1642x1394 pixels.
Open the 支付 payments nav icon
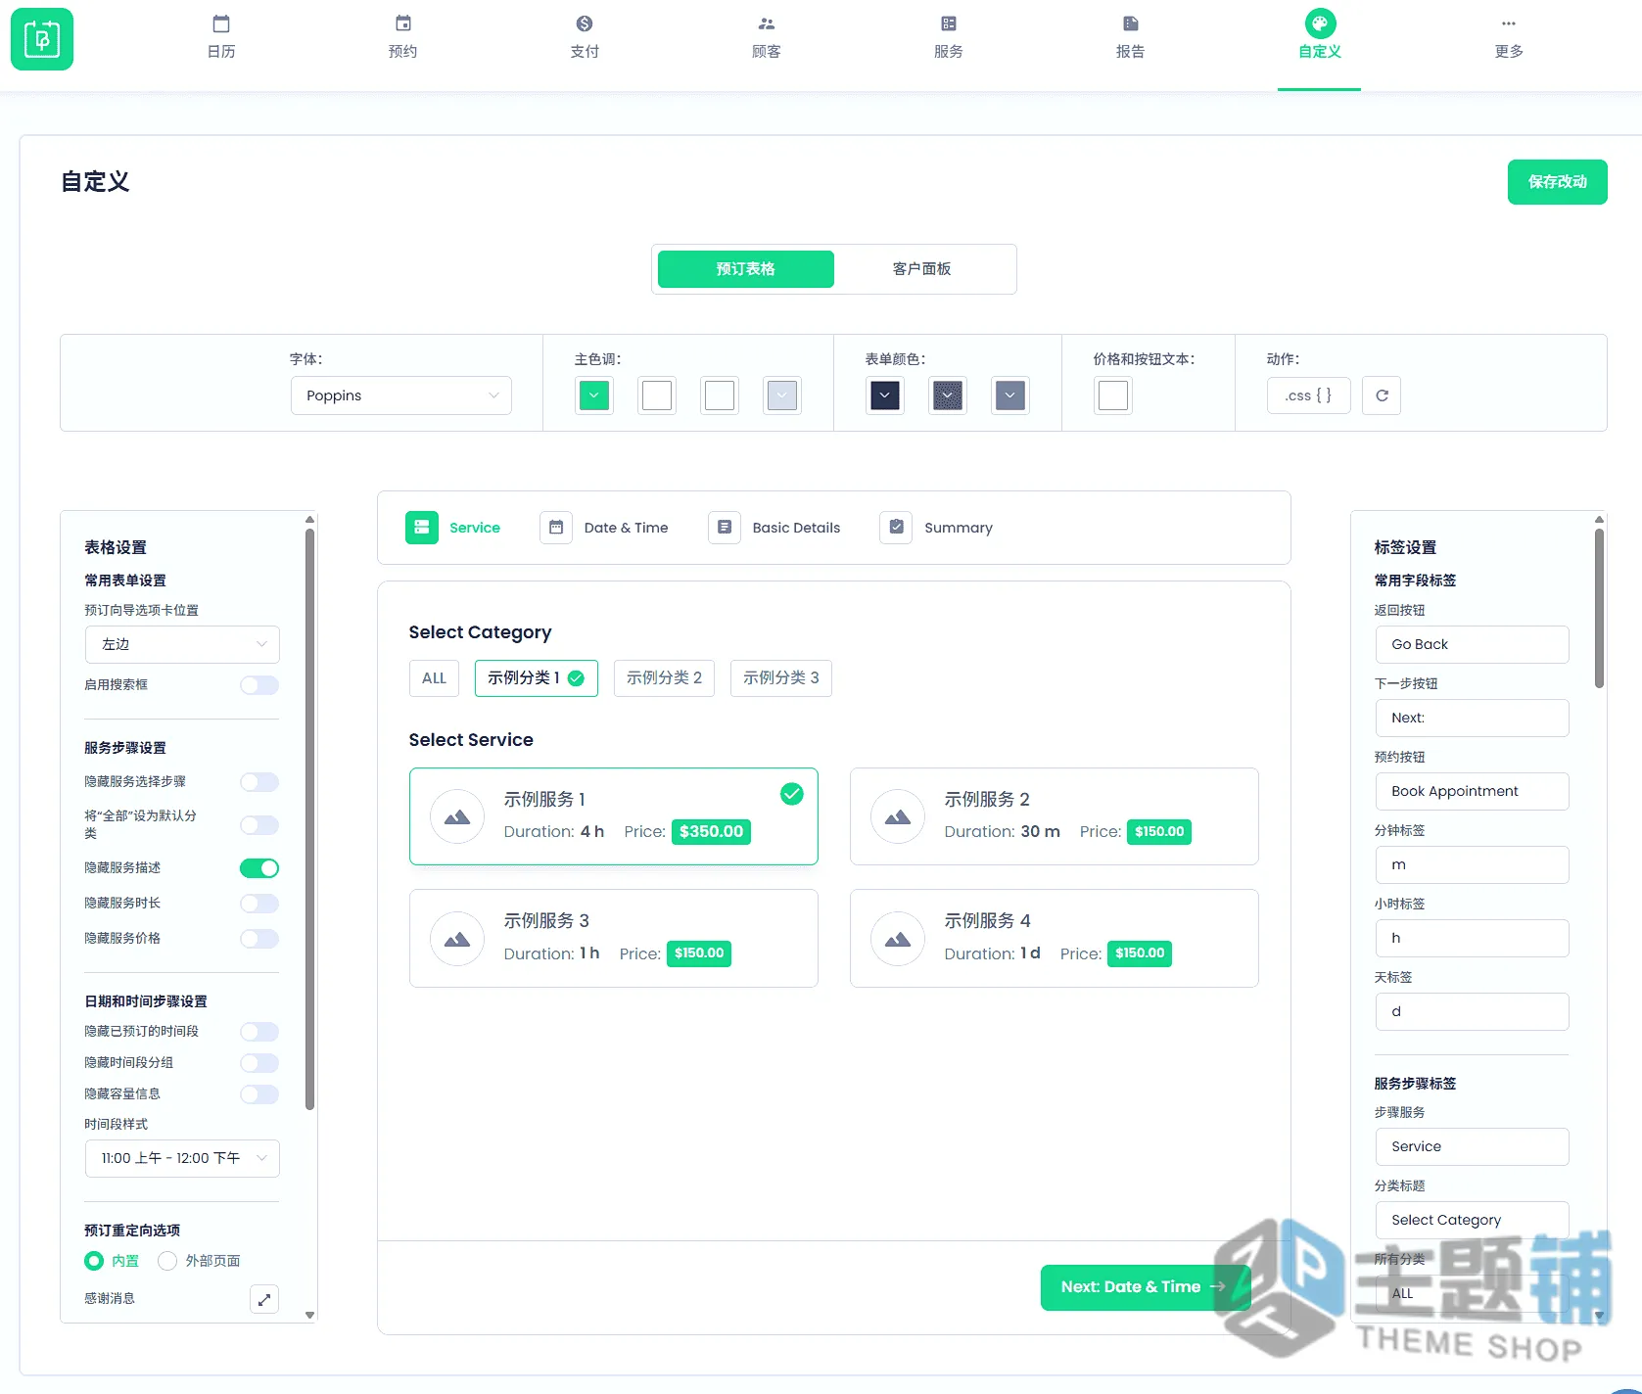tap(585, 23)
